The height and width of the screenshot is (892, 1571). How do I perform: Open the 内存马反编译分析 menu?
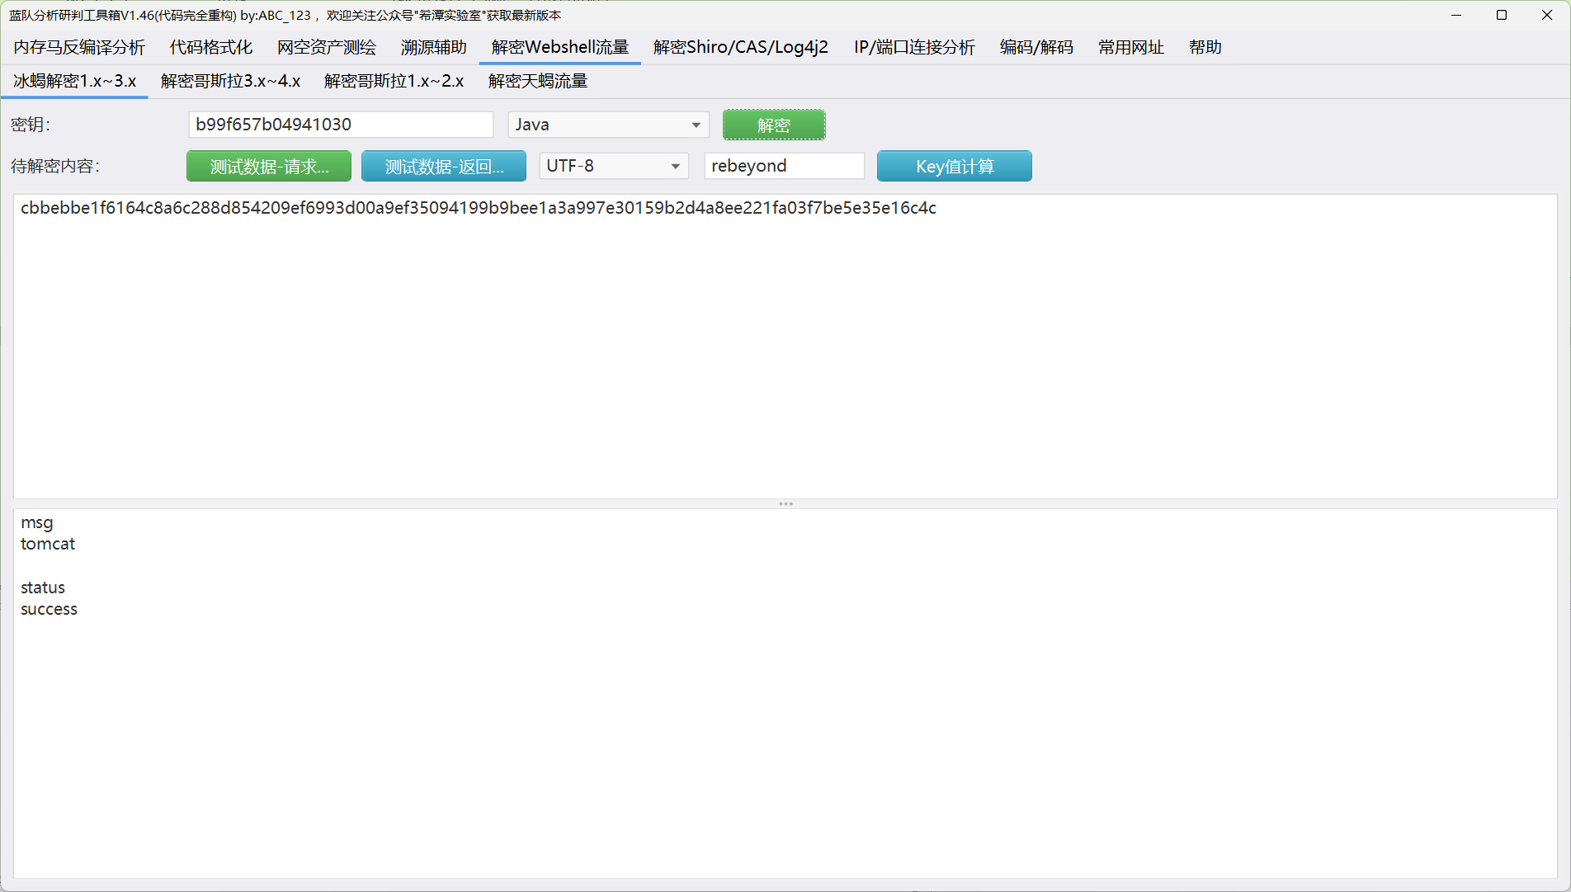click(x=78, y=47)
